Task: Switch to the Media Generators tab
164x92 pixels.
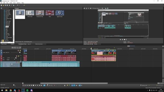Action: (39, 44)
